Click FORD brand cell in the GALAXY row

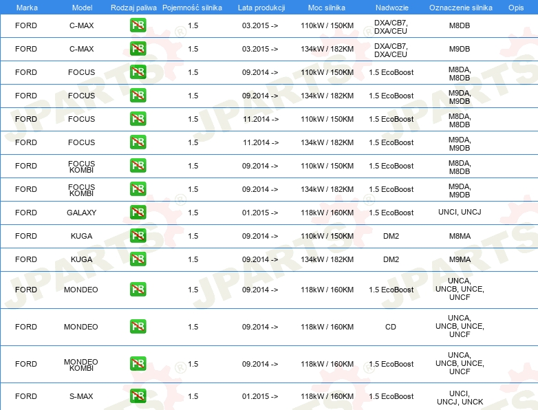click(26, 213)
